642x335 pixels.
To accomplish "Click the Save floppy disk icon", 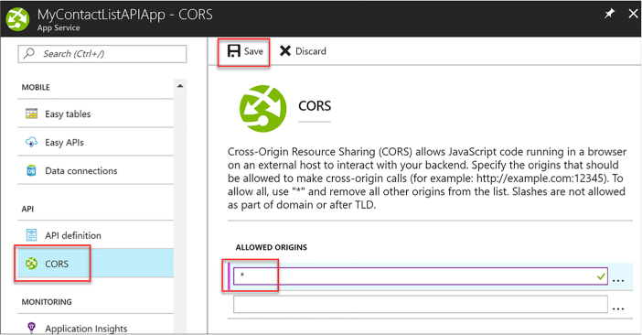I will pos(233,50).
